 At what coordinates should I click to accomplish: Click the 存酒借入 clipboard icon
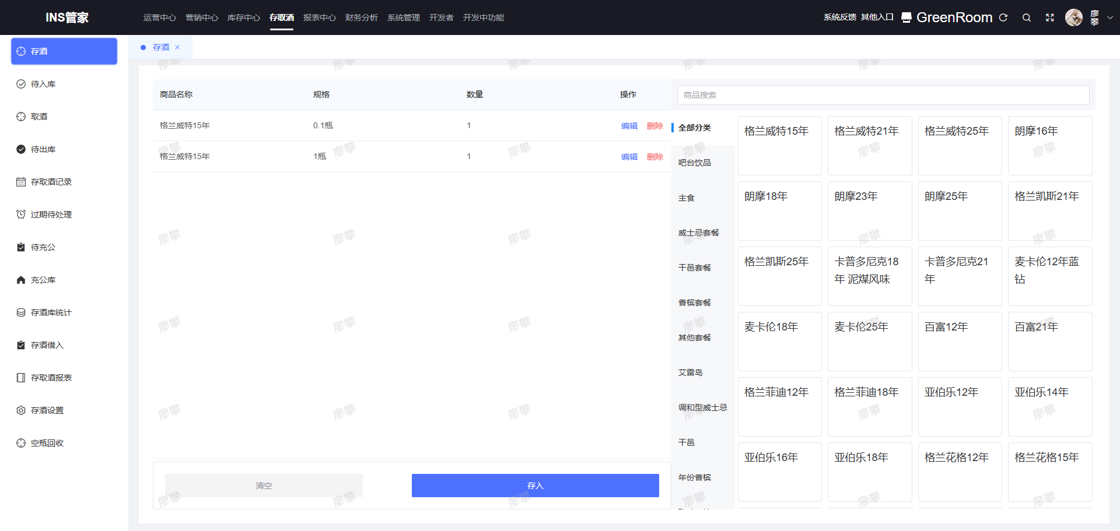(21, 345)
